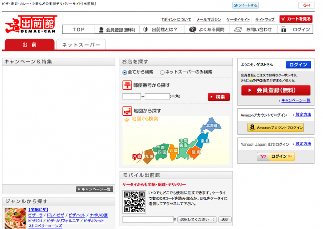Open the ピザ・カリフォルニア link
The image size is (323, 229).
pyautogui.click(x=63, y=221)
